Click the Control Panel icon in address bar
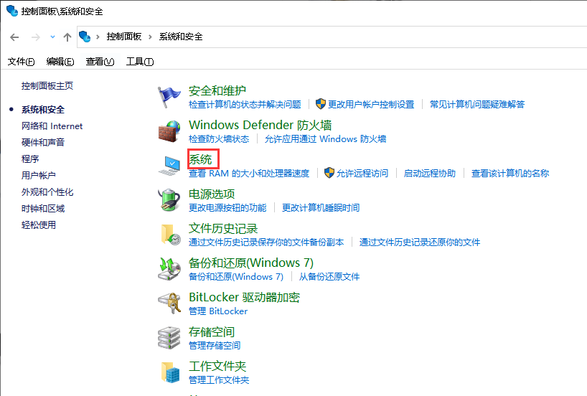Image resolution: width=587 pixels, height=396 pixels. coord(85,37)
